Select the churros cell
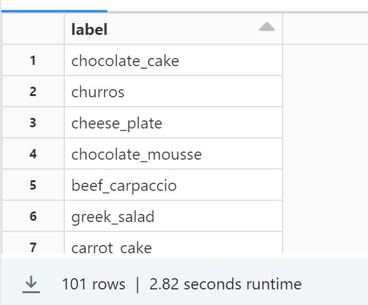Image resolution: width=368 pixels, height=305 pixels. [173, 92]
